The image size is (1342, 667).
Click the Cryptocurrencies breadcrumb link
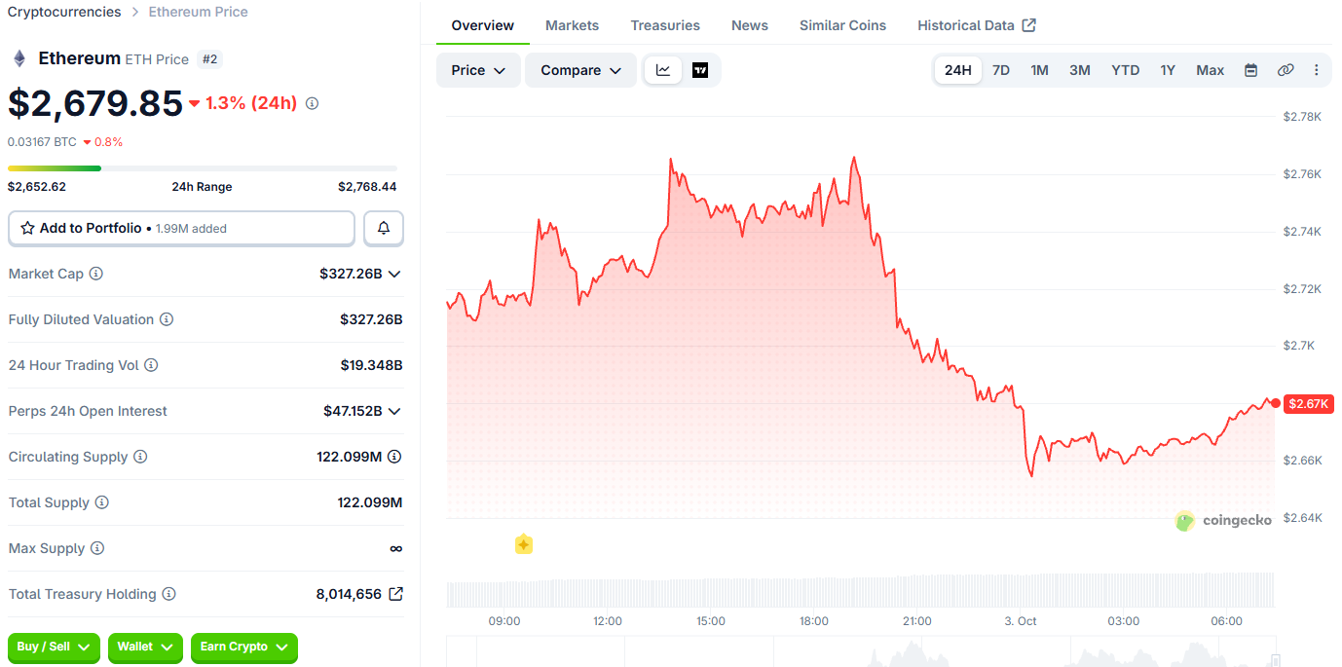tap(64, 12)
